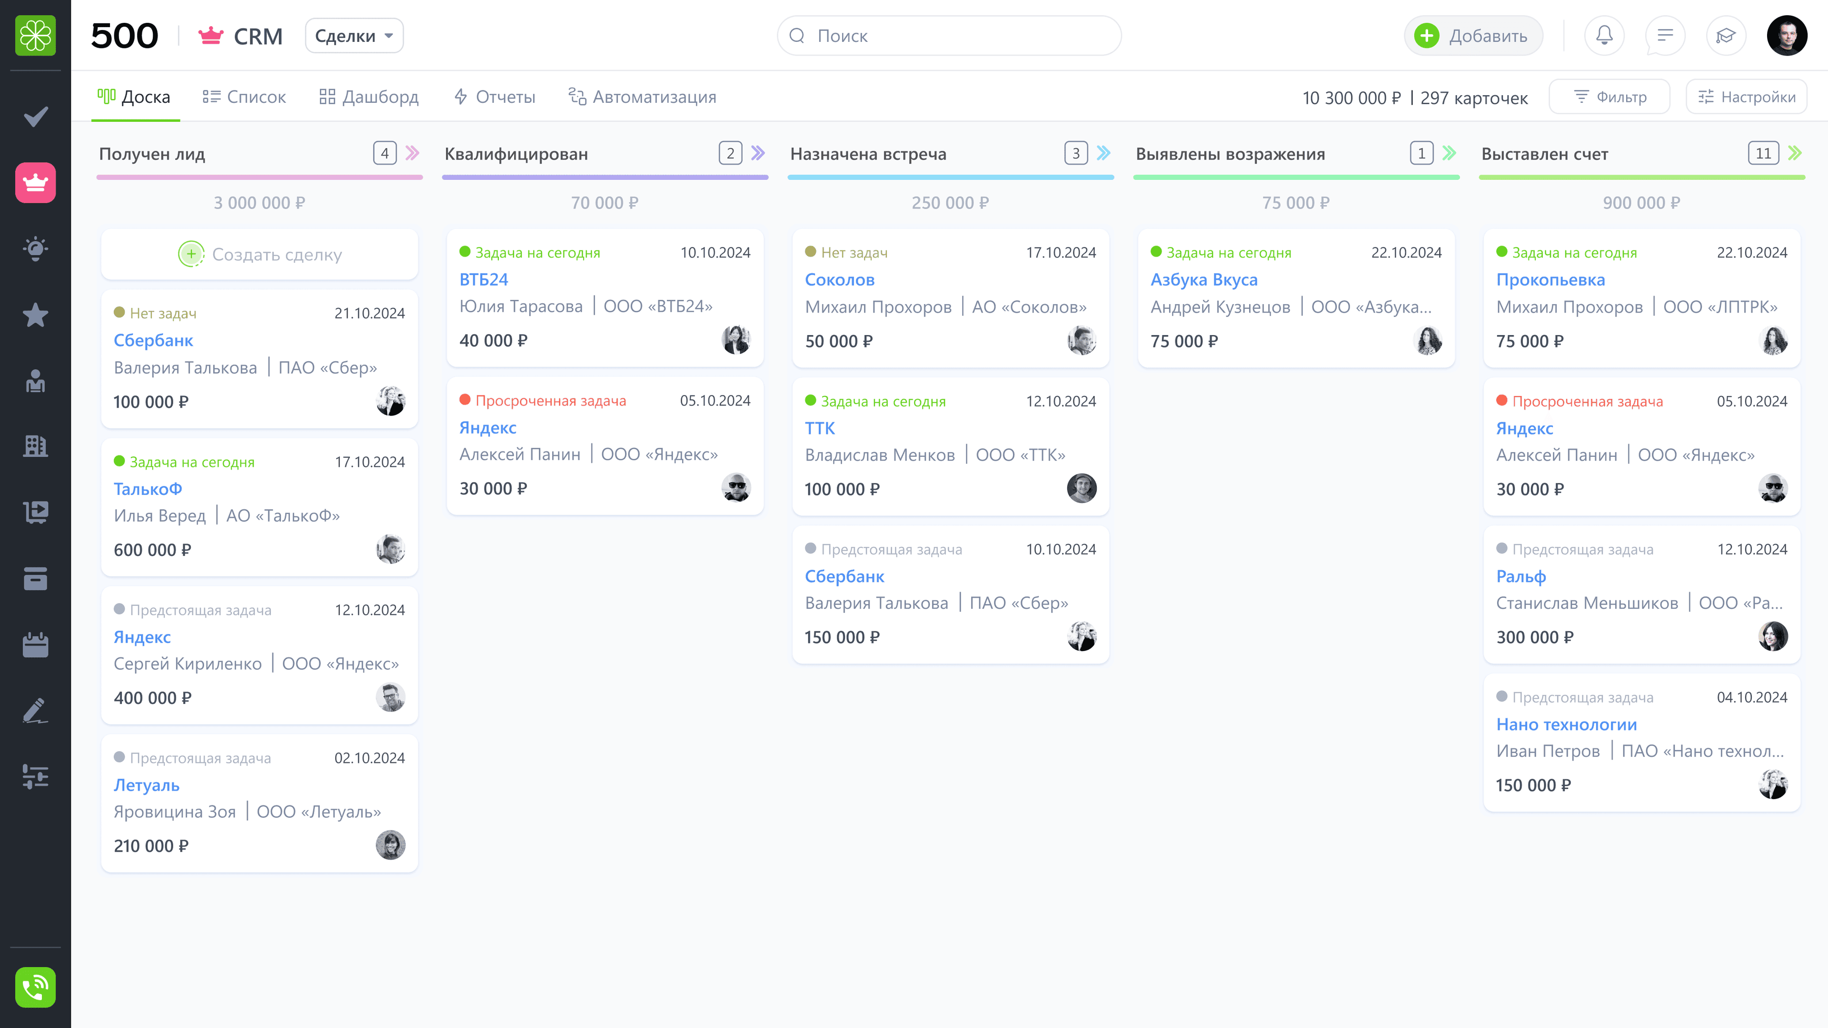Image resolution: width=1828 pixels, height=1028 pixels.
Task: Click the 900 000 ₽ column total
Action: [x=1641, y=203]
